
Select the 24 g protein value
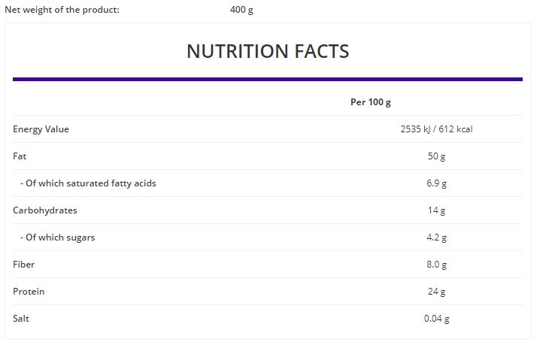(x=436, y=292)
